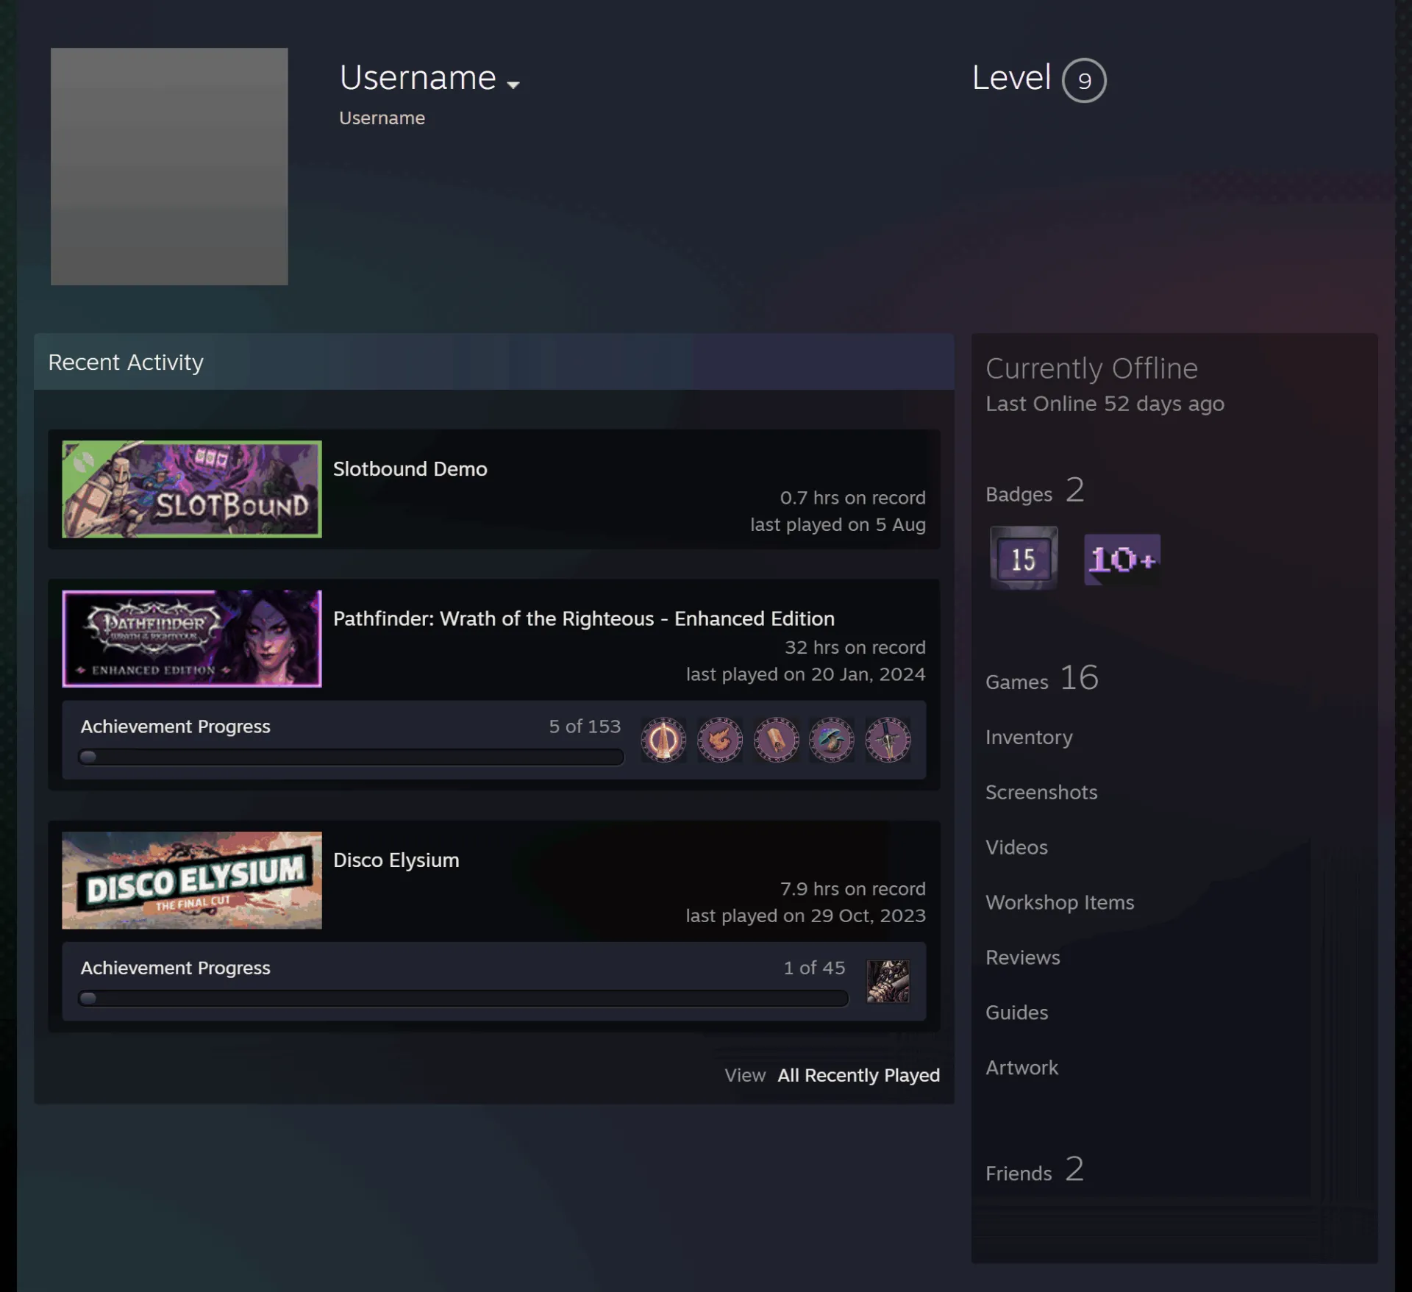Viewport: 1412px width, 1292px height.
Task: Open the Badges section link
Action: pyautogui.click(x=1035, y=490)
